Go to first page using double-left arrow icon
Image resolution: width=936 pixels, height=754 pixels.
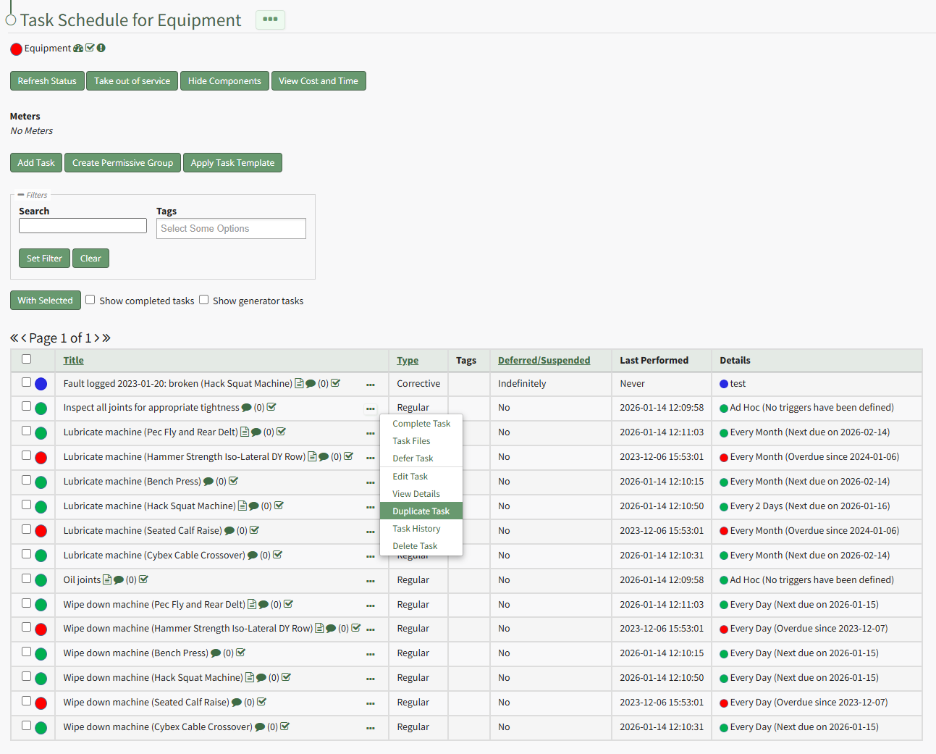[14, 338]
